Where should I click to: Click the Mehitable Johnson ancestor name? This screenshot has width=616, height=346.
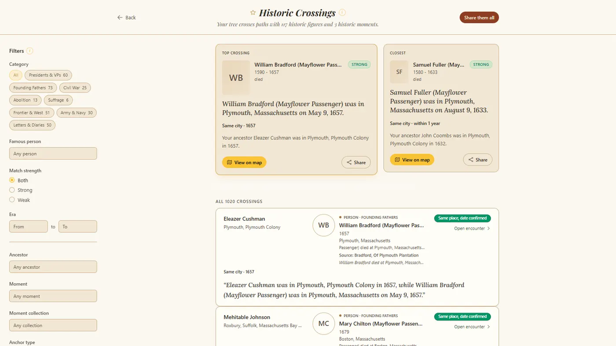point(247,317)
